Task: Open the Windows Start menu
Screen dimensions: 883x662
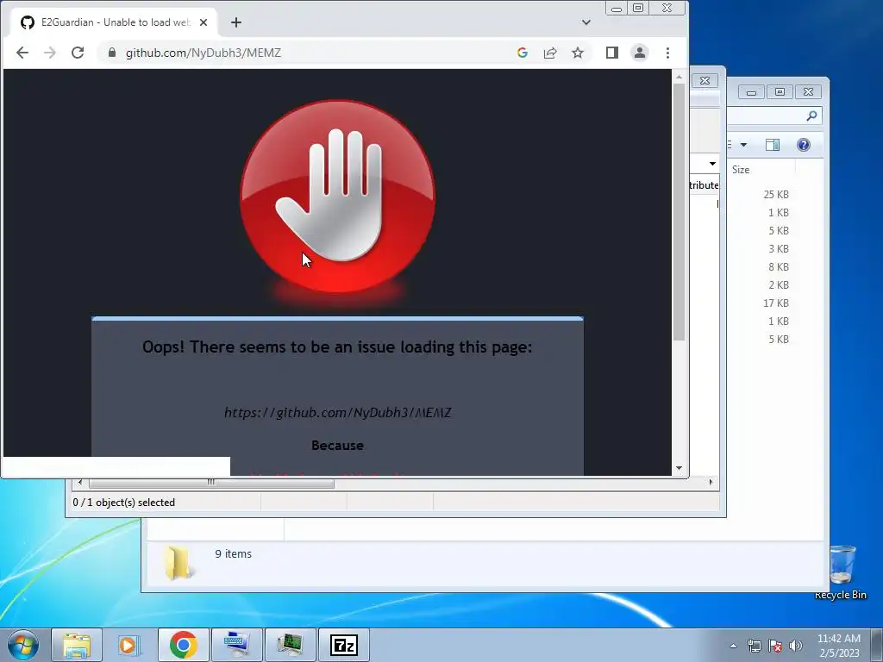Action: (23, 645)
